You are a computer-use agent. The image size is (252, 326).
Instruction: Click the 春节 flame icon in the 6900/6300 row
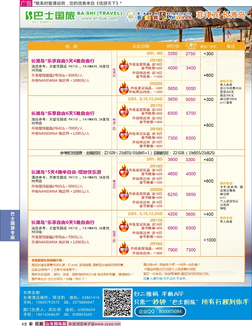click(x=124, y=225)
